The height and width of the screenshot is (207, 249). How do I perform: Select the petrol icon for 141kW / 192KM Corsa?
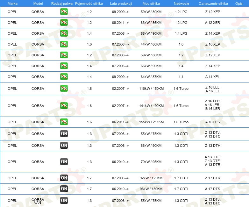pos(64,106)
